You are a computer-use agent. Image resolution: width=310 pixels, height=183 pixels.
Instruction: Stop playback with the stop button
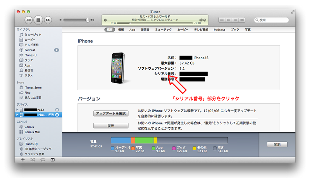(38, 20)
